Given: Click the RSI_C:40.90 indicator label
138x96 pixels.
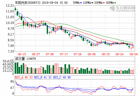Looking at the screenshot, I should [x=62, y=77].
